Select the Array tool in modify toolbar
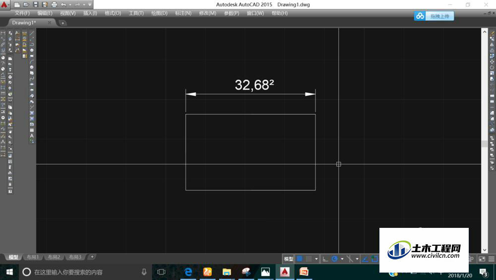 coord(492,56)
